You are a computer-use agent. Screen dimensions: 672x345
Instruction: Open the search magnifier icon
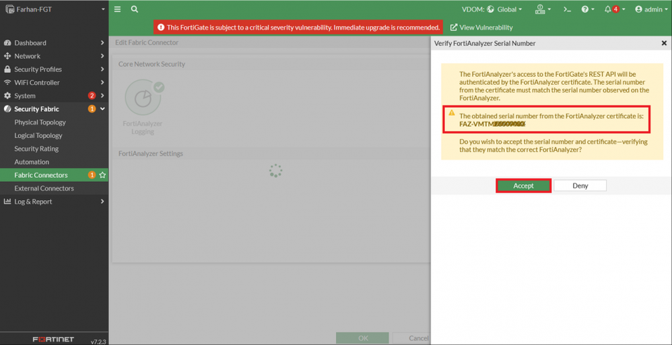135,9
